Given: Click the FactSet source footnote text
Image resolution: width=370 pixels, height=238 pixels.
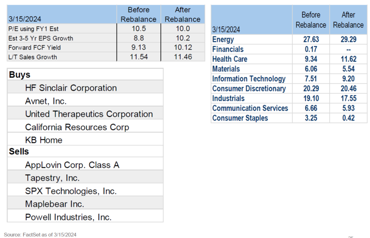Looking at the screenshot, I should pos(40,235).
